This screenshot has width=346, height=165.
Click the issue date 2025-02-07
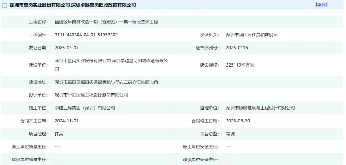point(67,48)
